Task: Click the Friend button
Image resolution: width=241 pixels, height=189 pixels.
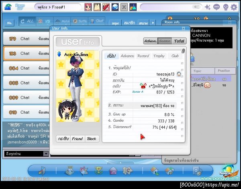Action: (x=78, y=139)
